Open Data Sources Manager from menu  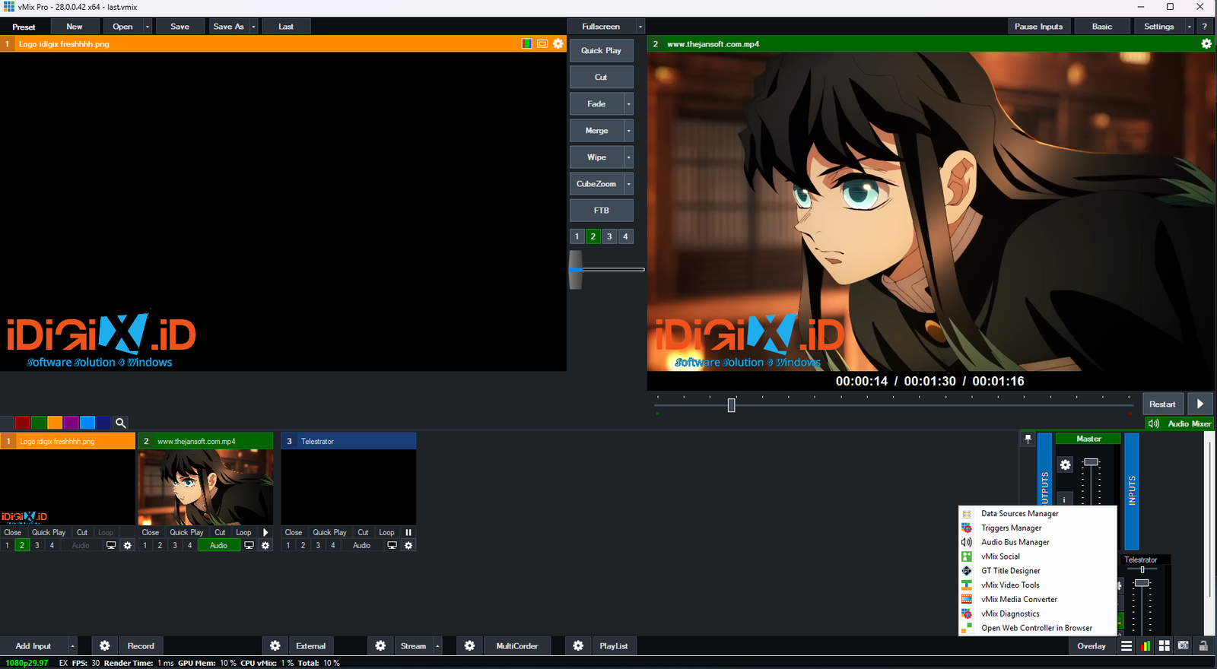point(1037,514)
